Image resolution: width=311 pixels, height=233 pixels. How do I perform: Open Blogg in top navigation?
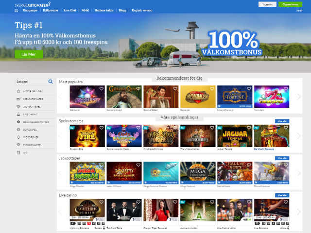(122, 10)
